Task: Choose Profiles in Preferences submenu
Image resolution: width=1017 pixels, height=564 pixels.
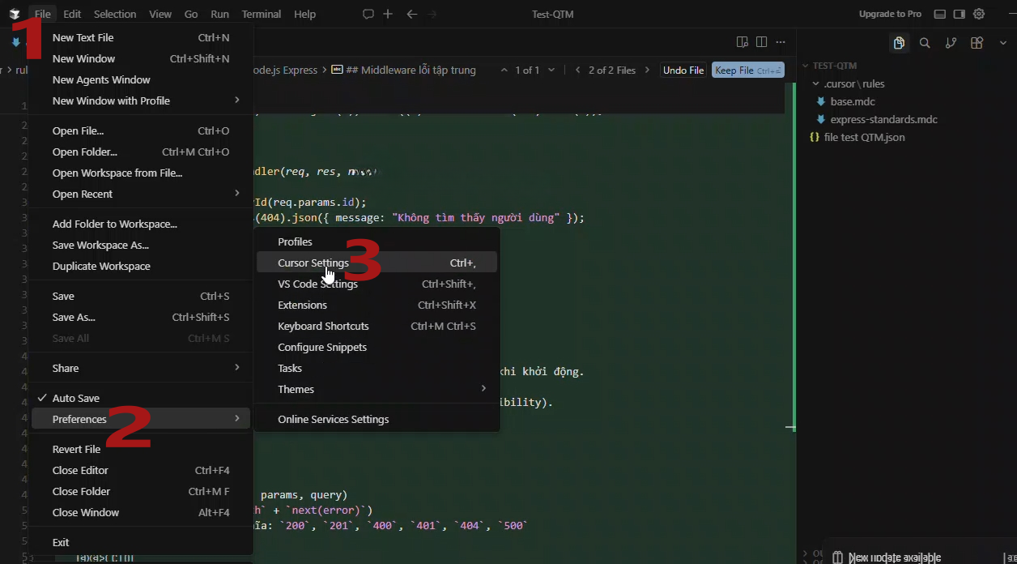Action: [377, 241]
